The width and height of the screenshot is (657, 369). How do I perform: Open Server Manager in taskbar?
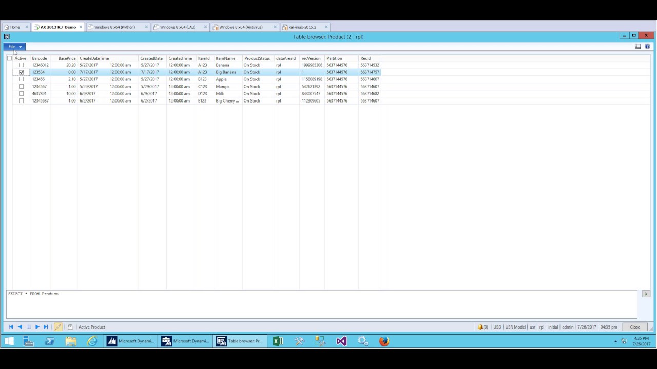click(28, 341)
